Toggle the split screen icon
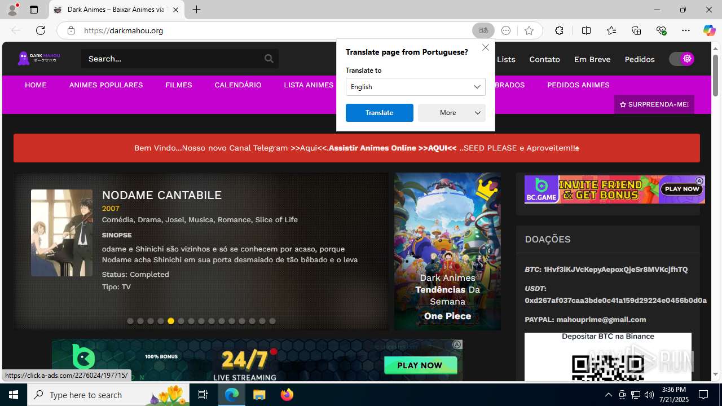 586,30
